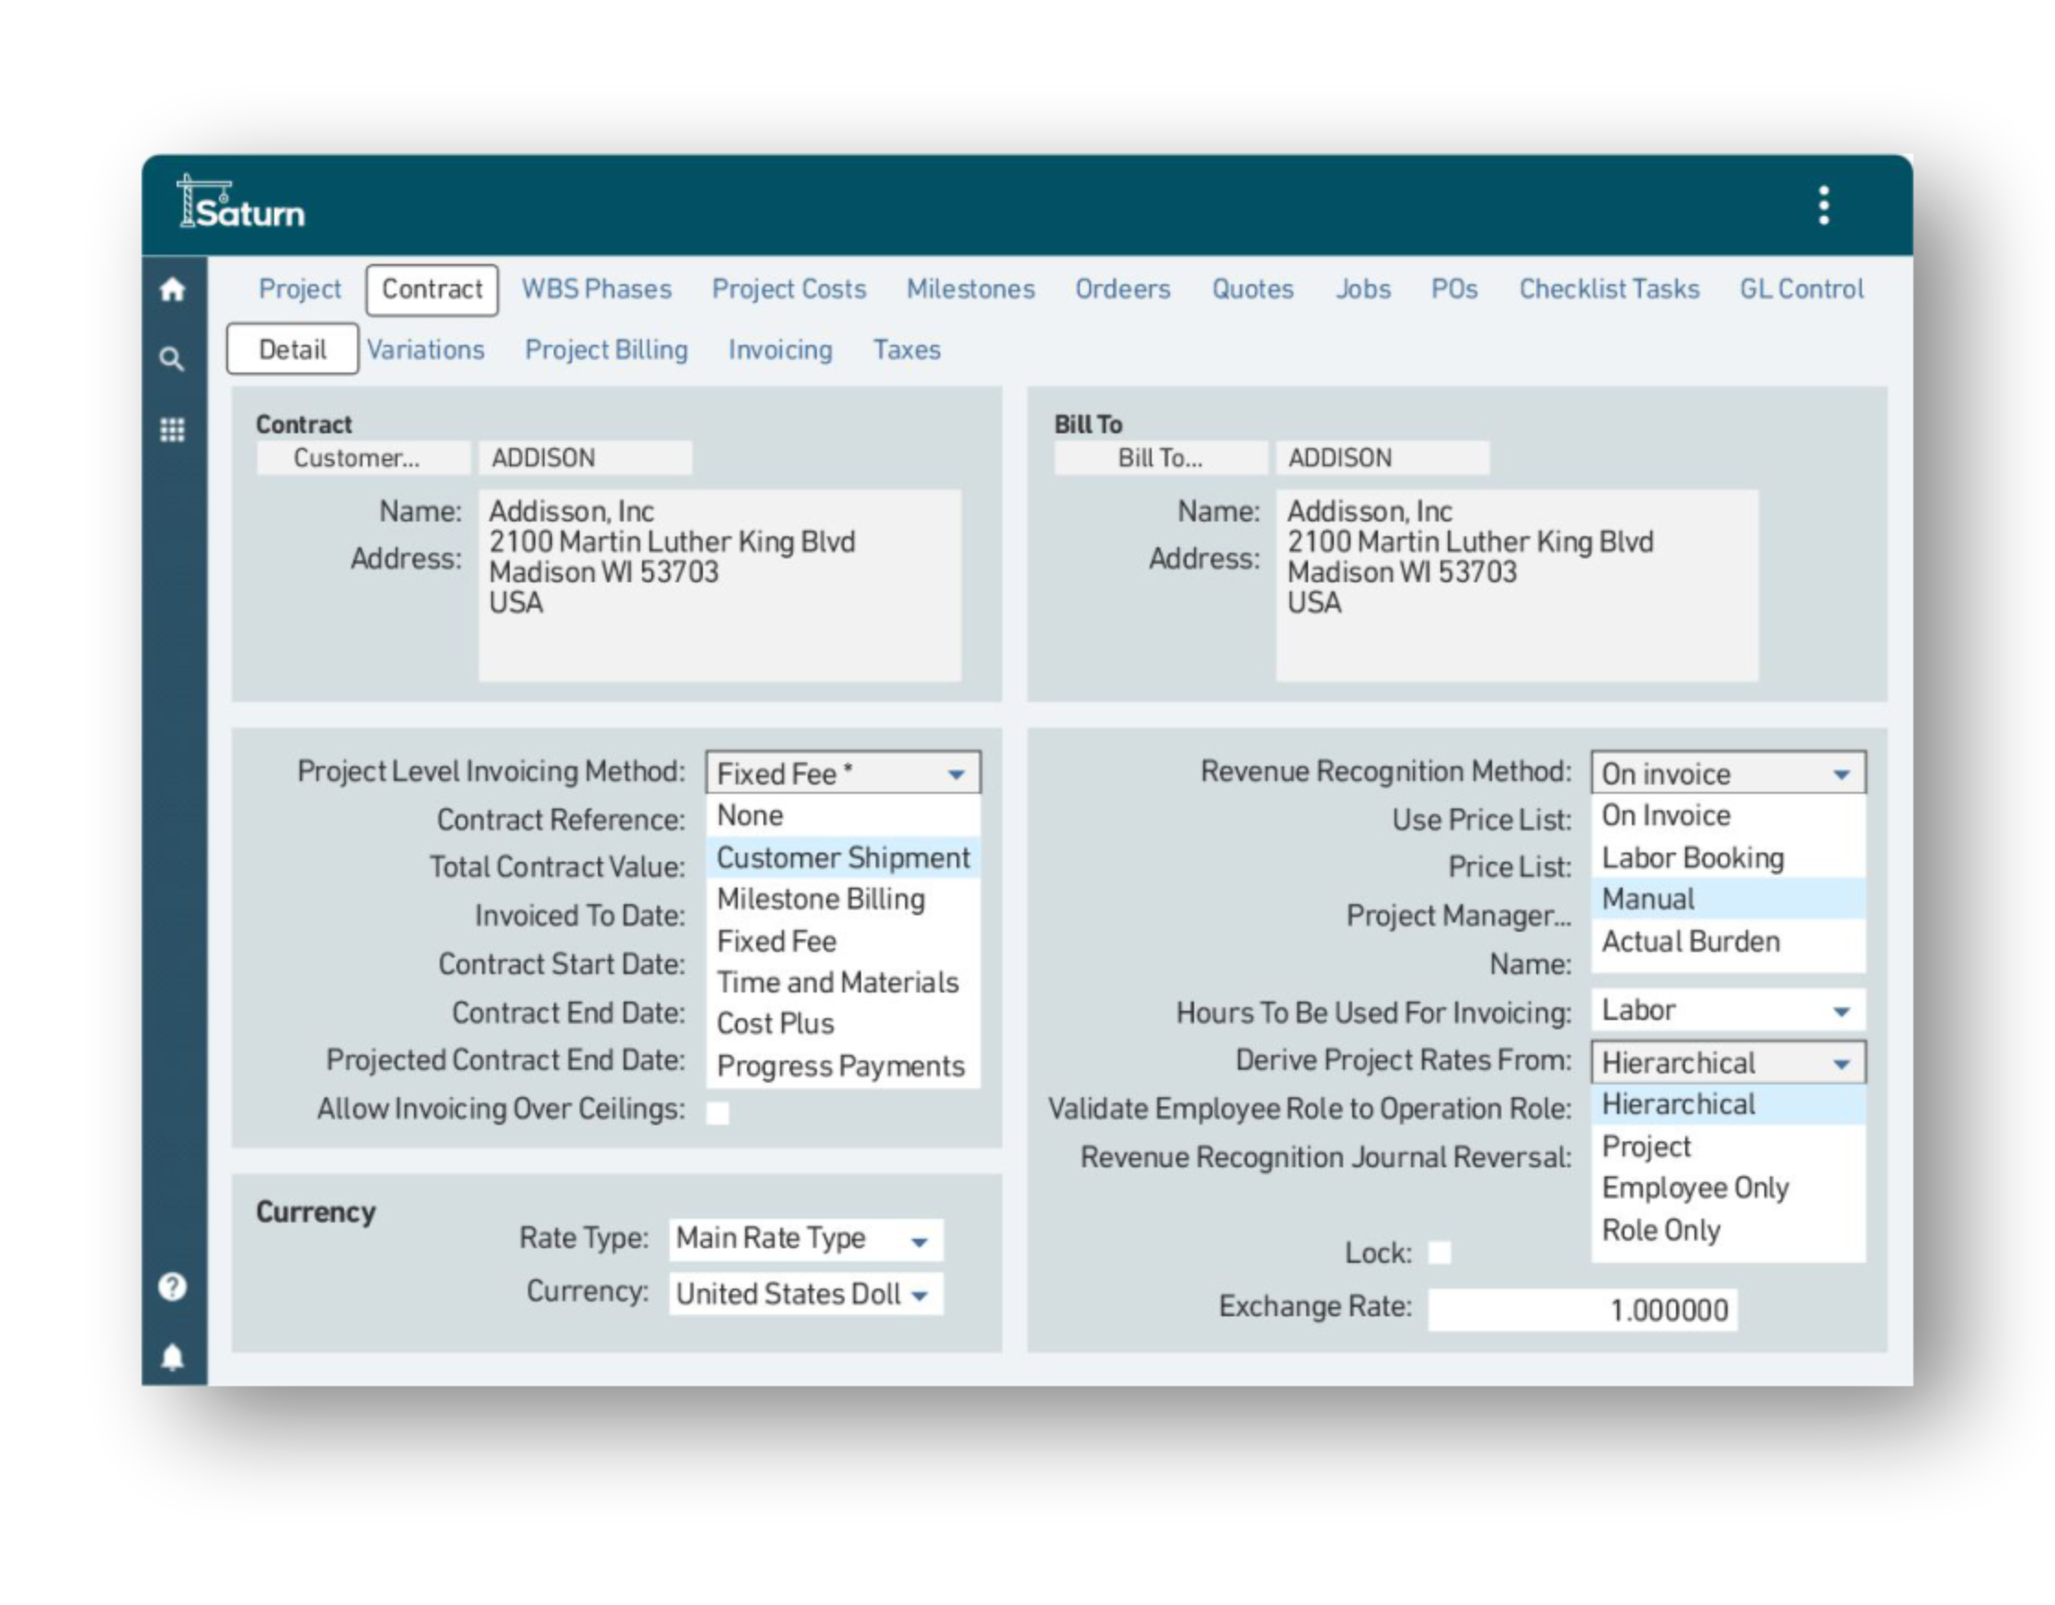Open the three-dot kebab menu

1823,205
